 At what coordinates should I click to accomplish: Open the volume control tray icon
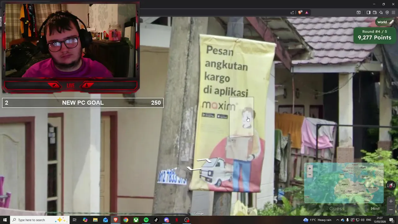pos(363,220)
